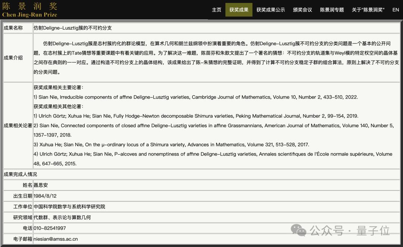403x247 pixels.
Task: Click the 成果完成人情况 section header
Action: 20,174
